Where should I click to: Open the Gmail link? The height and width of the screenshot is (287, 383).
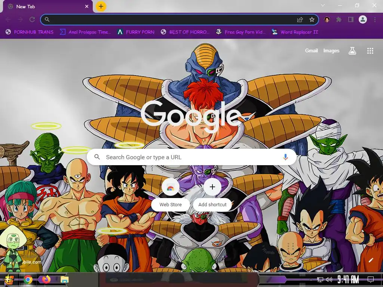(312, 50)
